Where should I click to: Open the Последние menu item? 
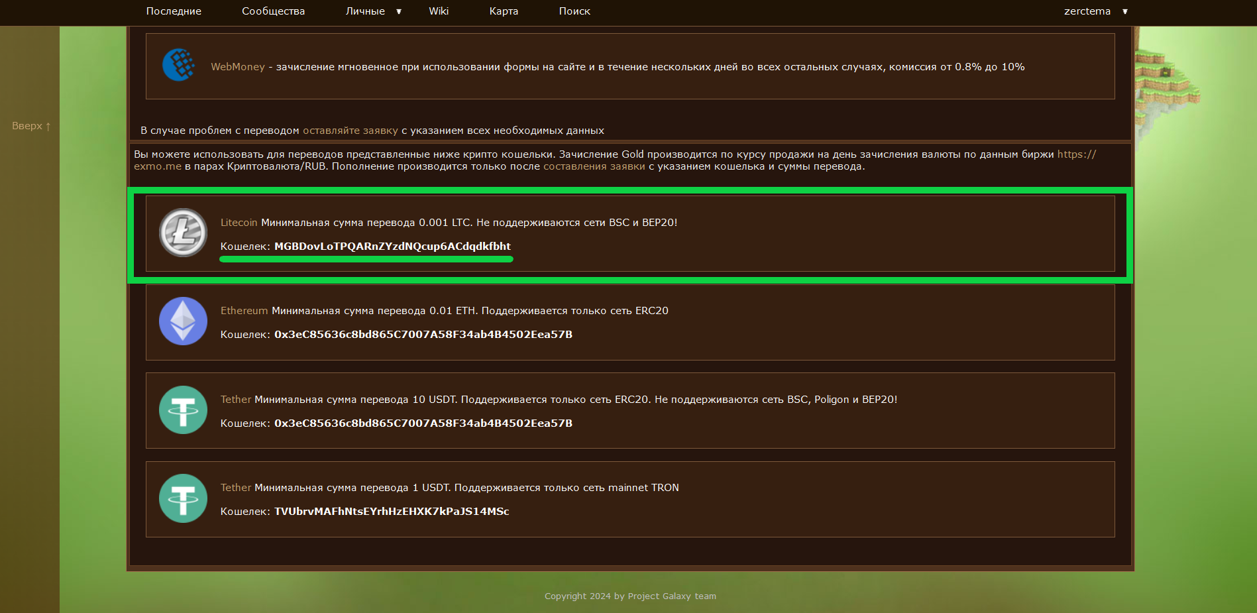coord(174,11)
